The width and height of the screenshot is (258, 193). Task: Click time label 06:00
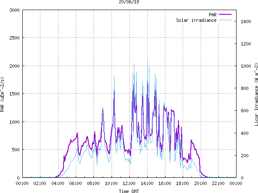point(75,183)
